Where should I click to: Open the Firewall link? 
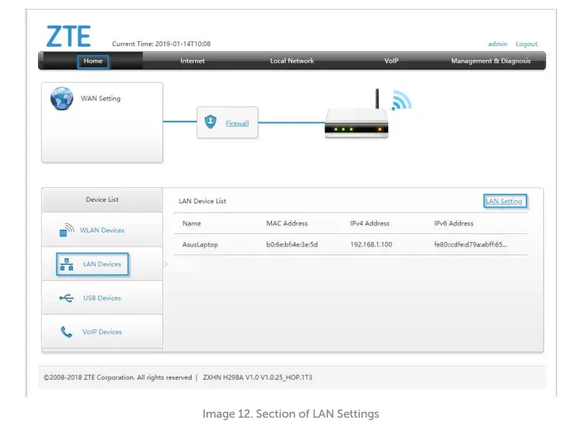237,123
